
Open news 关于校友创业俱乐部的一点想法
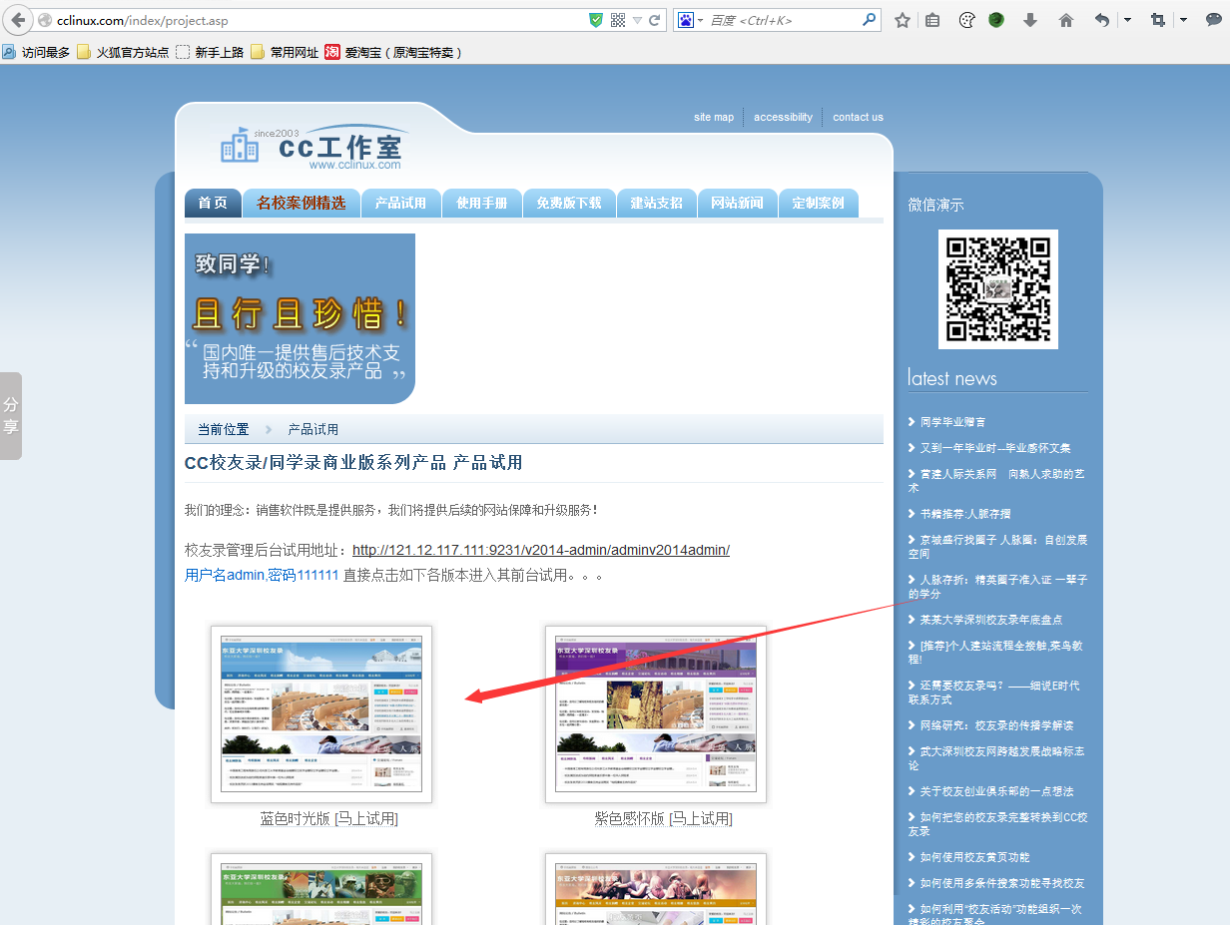point(997,791)
